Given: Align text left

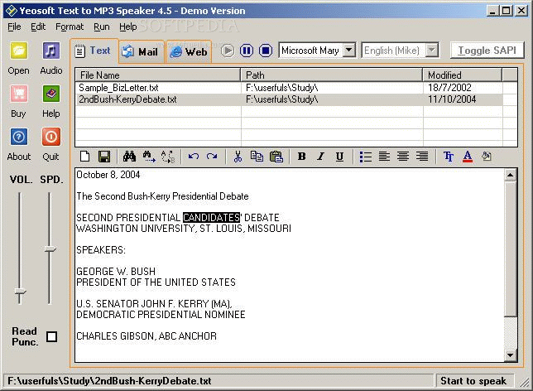Looking at the screenshot, I should pyautogui.click(x=384, y=157).
